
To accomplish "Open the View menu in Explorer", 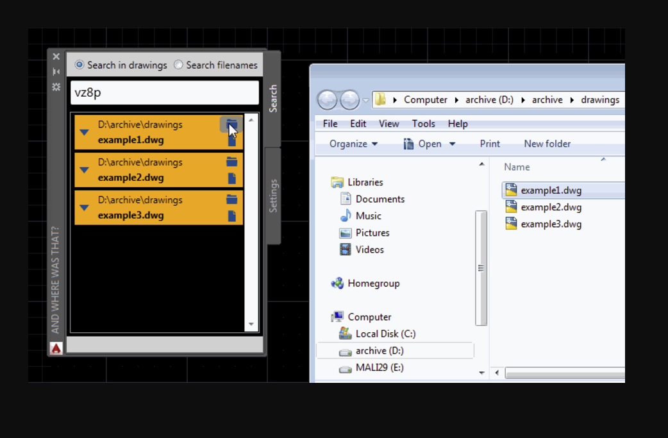I will pos(389,124).
